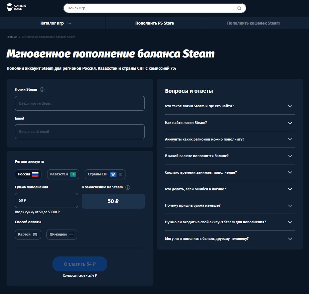Click the 'Вопросы и ответы' heading
The image size is (309, 294).
189,91
